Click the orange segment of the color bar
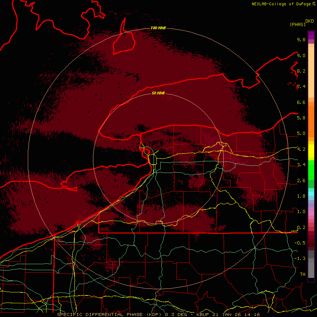This screenshot has height=317, width=317. (x=311, y=121)
